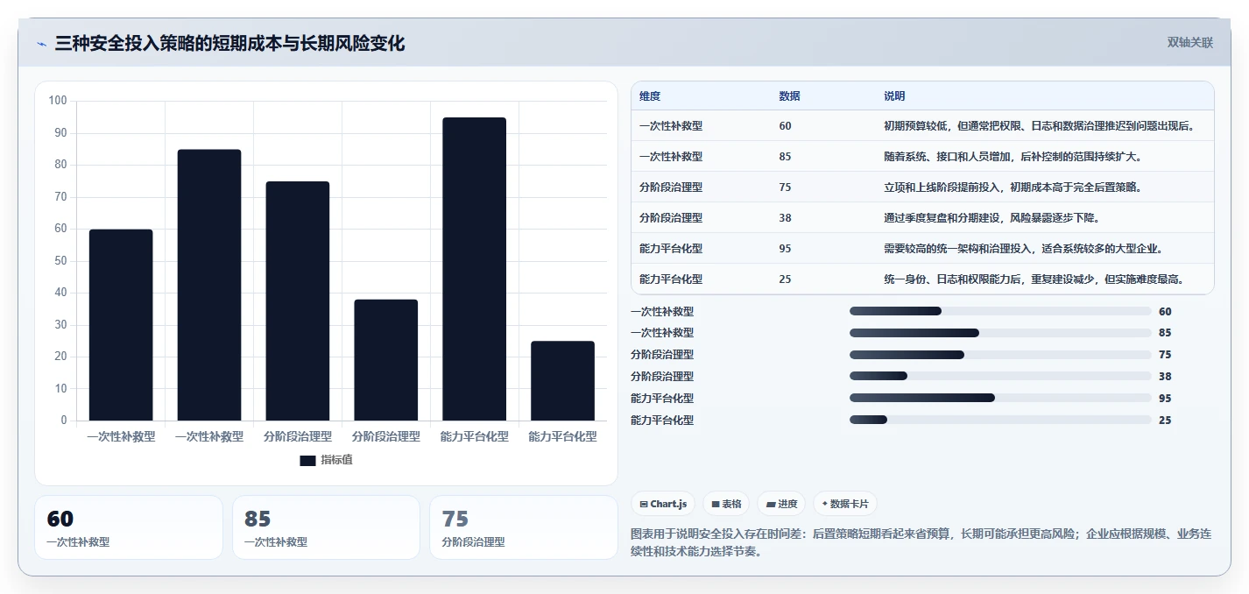Click the progress bar showing value 38
1249x594 pixels.
pos(1000,376)
